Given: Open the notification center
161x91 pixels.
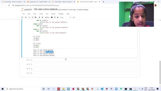Looking at the screenshot, I should click(x=158, y=89).
